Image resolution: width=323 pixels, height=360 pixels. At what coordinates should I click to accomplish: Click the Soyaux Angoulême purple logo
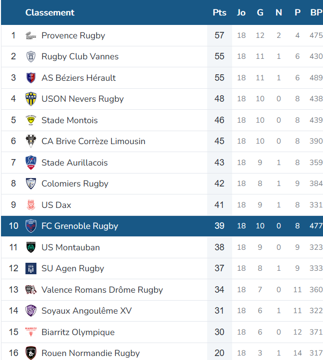coord(31,311)
